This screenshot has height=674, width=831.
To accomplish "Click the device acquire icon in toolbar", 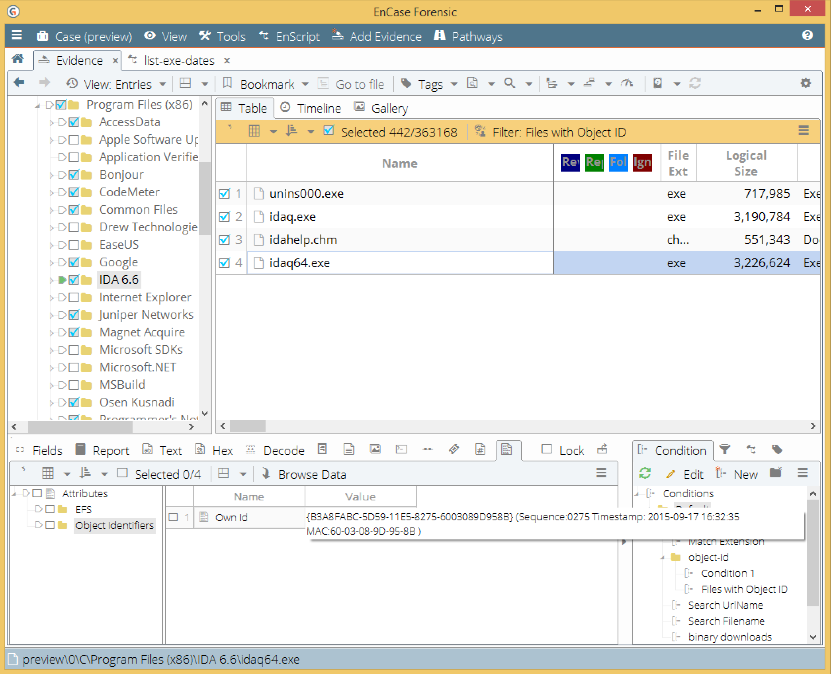I will [x=657, y=84].
